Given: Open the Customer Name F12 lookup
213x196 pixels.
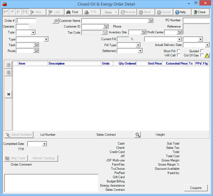Looking at the screenshot, I should [151, 21].
